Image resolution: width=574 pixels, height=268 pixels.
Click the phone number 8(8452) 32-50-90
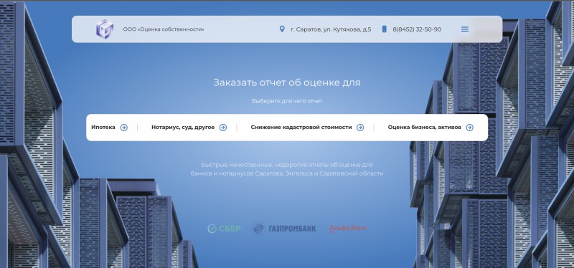point(417,29)
